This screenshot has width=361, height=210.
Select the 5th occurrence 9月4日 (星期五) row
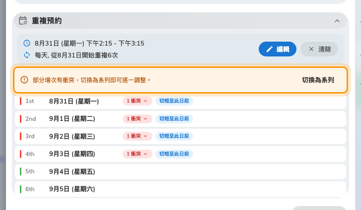pos(181,171)
